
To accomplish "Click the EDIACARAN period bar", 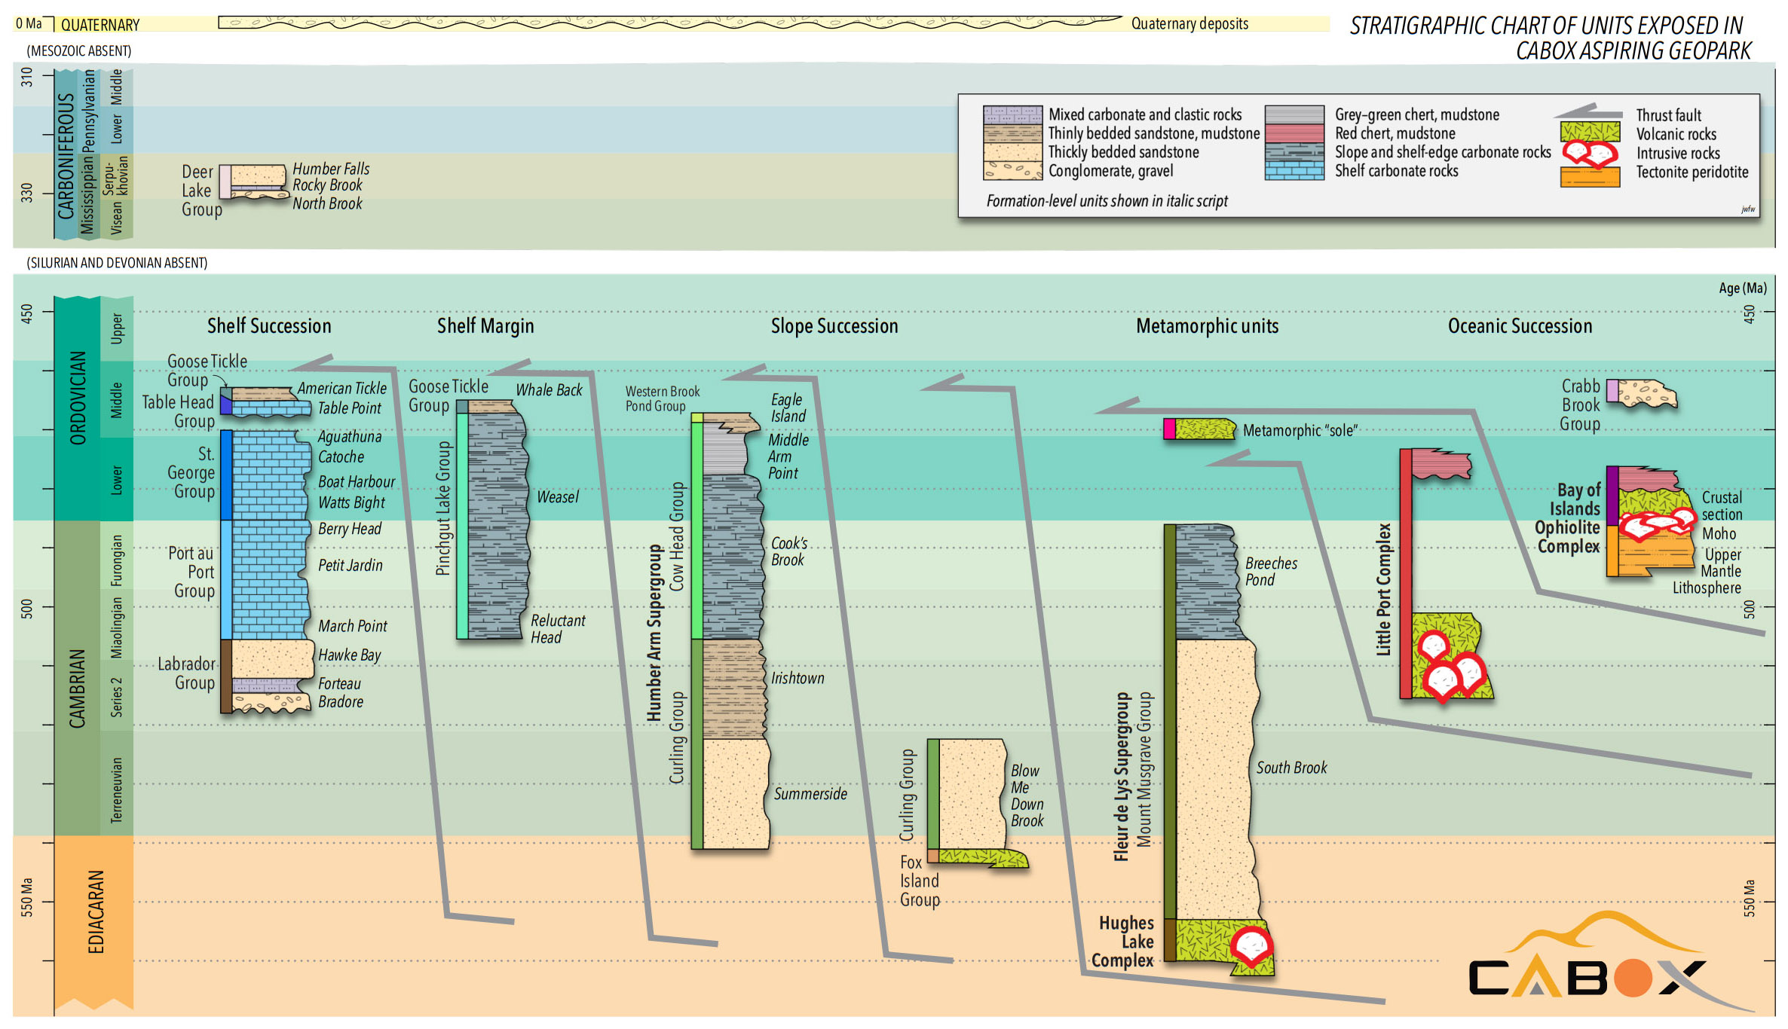I will 95,911.
